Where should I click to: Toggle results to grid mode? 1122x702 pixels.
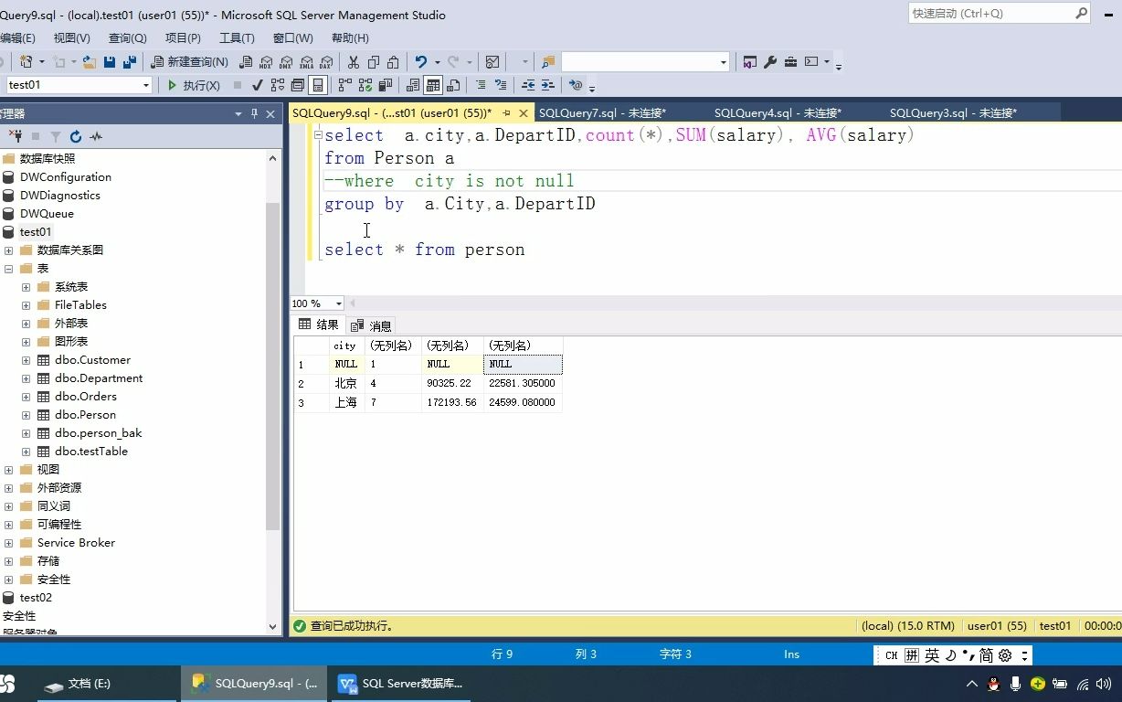click(432, 85)
